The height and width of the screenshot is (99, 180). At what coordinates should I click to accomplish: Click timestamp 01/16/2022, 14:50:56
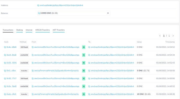tap(165, 71)
